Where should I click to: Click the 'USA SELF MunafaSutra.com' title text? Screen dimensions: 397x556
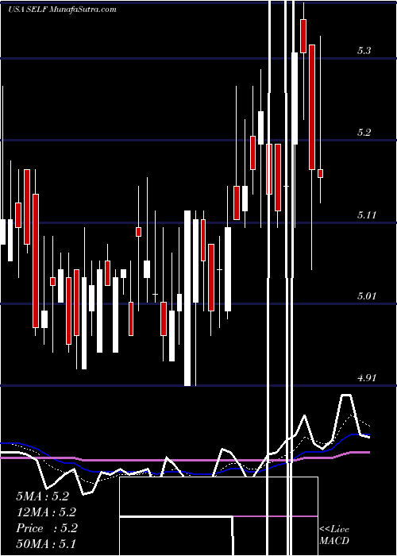(62, 10)
